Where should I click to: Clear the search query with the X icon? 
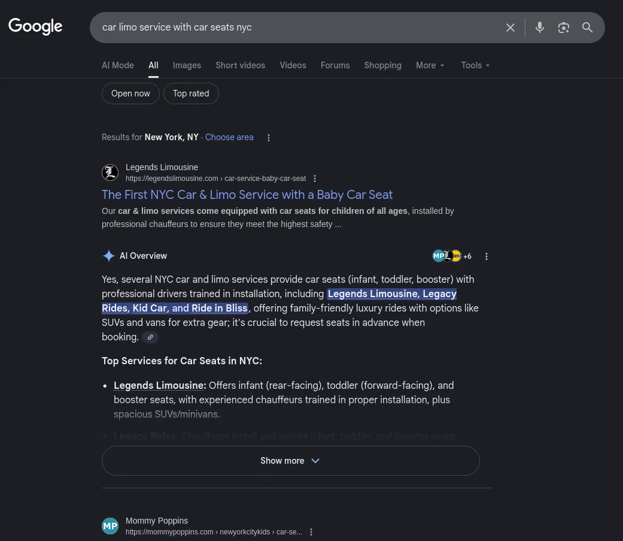point(510,27)
